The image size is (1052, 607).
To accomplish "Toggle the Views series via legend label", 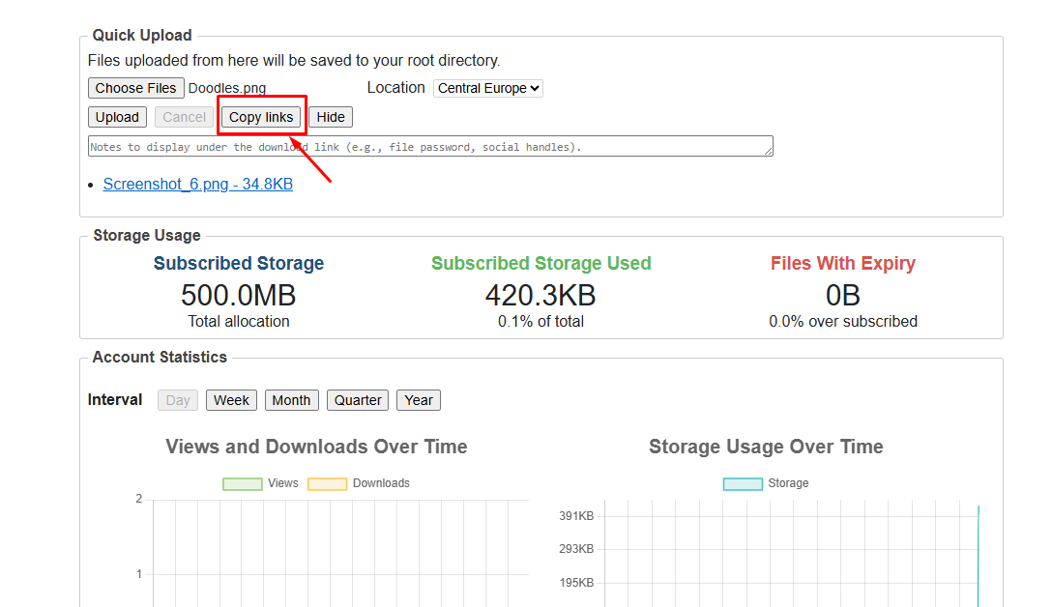I will (x=283, y=483).
